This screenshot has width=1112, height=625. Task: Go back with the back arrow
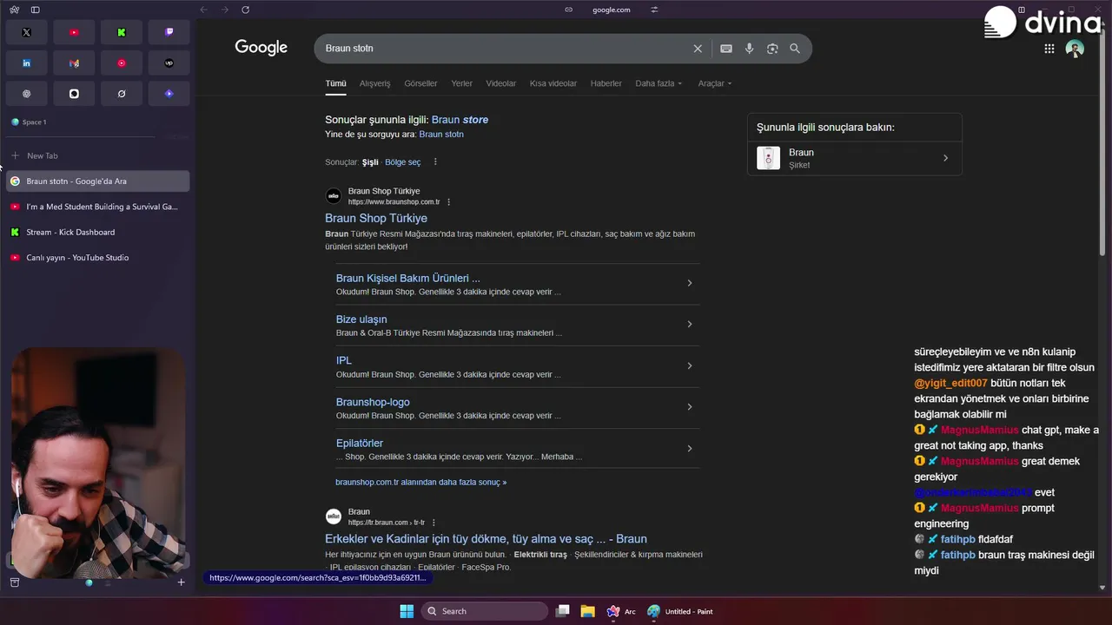[x=203, y=10]
